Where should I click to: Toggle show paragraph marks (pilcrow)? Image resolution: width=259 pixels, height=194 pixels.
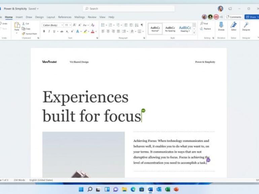pyautogui.click(x=142, y=25)
